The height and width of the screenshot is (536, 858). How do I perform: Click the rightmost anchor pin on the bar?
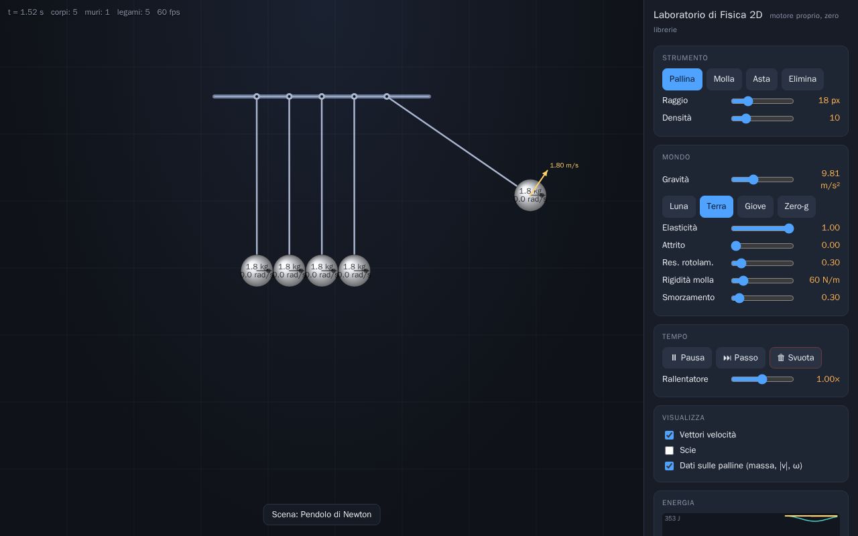(x=387, y=96)
